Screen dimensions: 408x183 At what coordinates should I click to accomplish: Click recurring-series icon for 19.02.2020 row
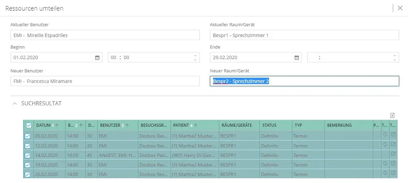pos(385,163)
